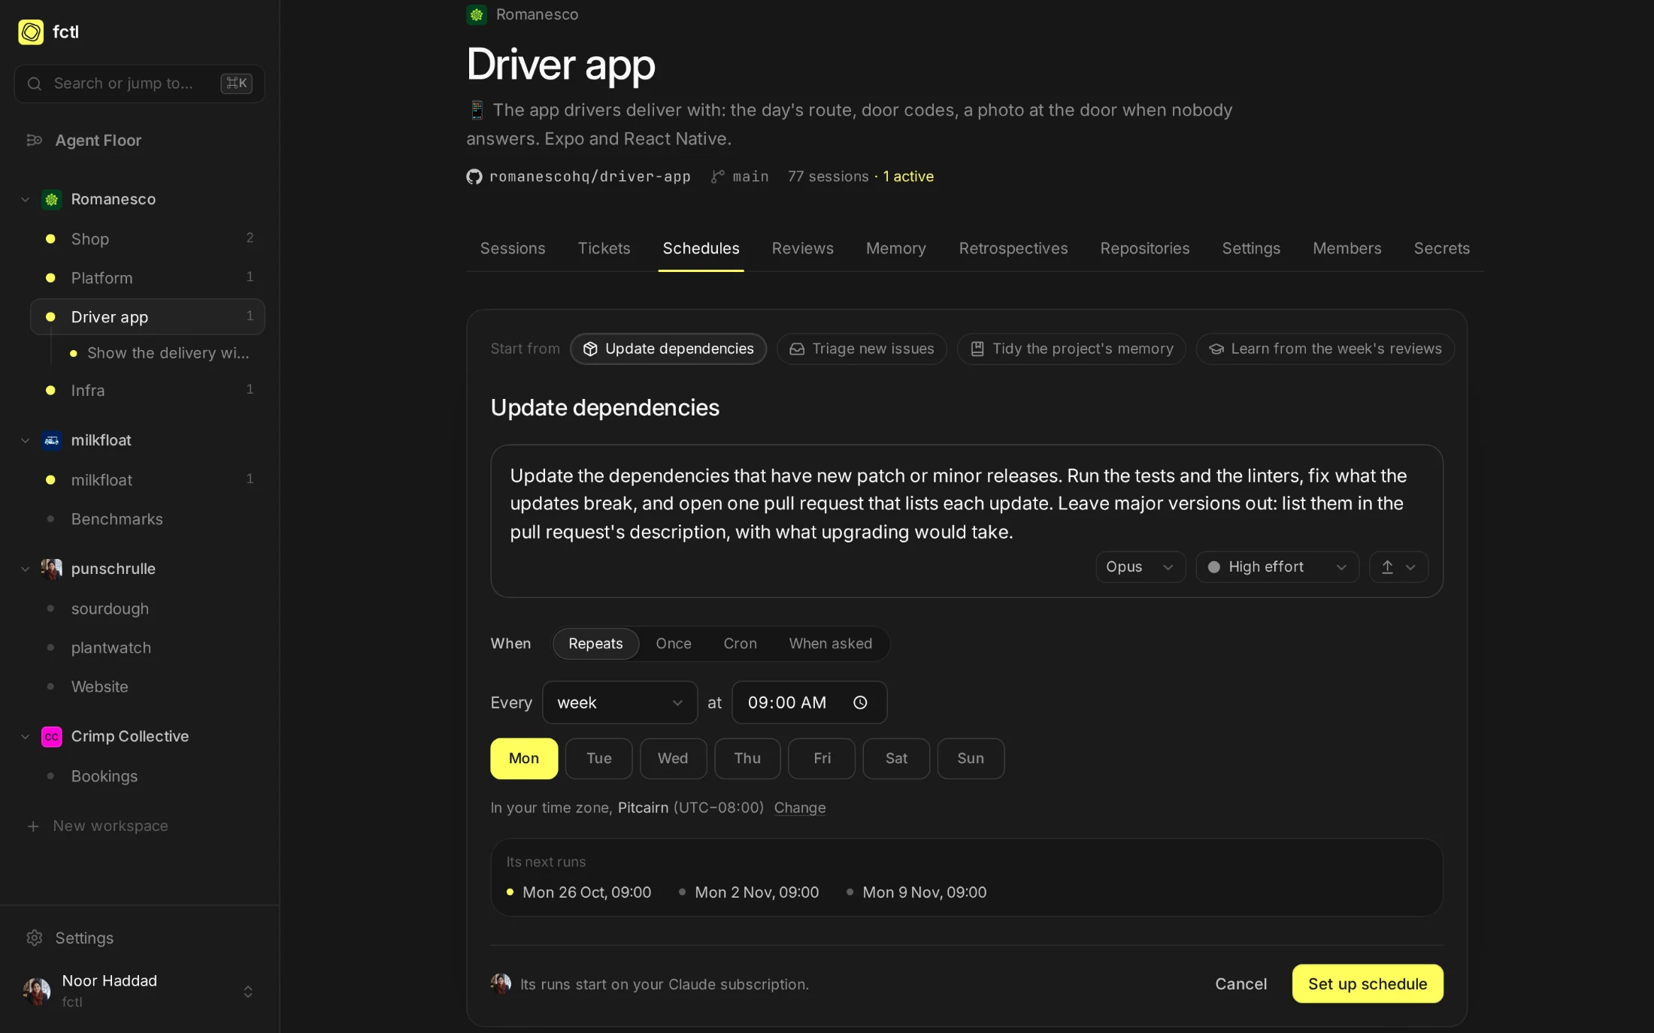Screen dimensions: 1654x1033
Task: Click the 09:00 AM time field
Action: click(810, 702)
